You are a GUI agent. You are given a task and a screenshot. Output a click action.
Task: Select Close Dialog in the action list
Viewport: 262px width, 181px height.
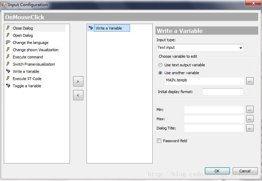tap(23, 28)
